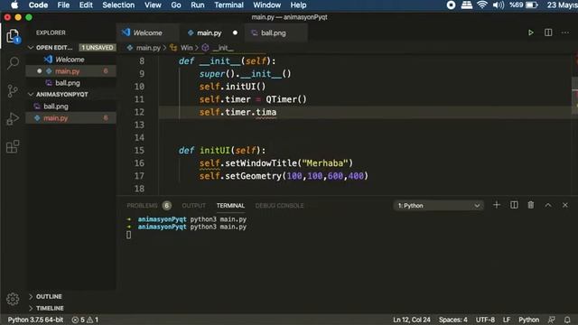Screen dimensions: 578x325
Task: Collapse the Open Editors section
Action: (x=31, y=48)
